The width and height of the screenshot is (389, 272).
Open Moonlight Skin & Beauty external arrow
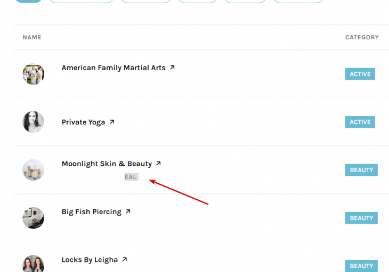point(158,163)
